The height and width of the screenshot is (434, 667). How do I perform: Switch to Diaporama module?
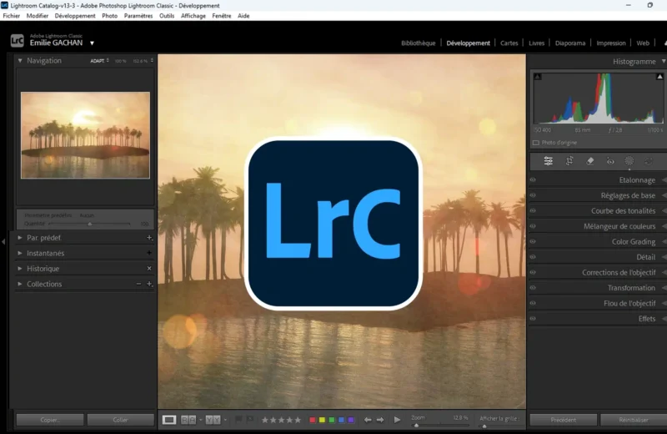570,43
